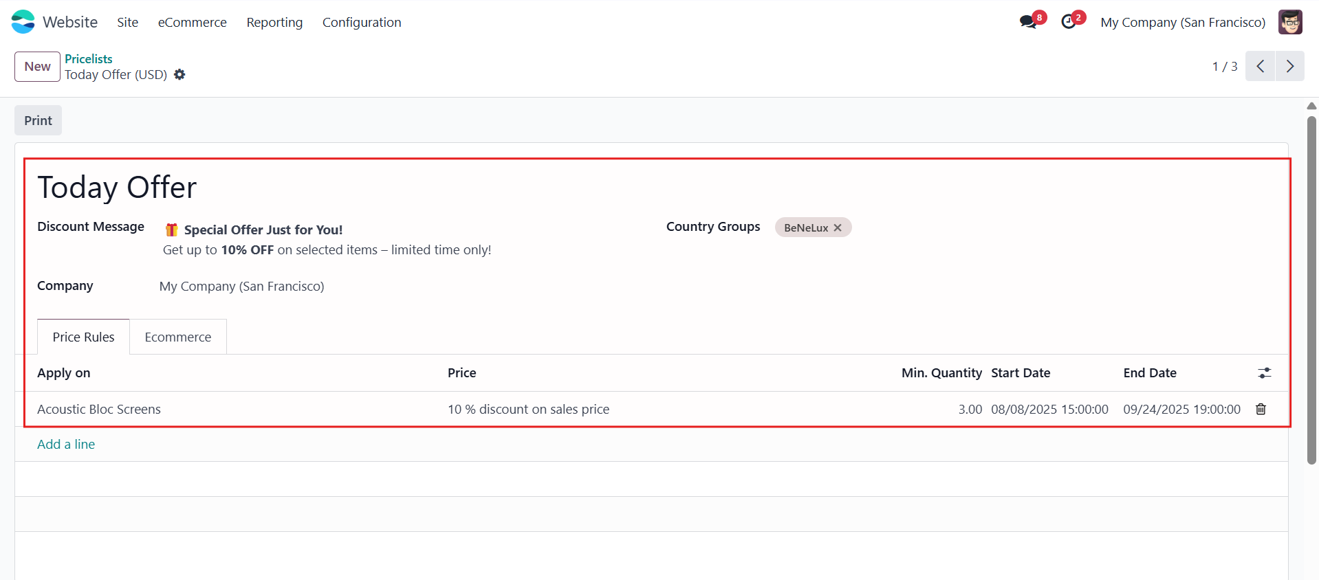Screen dimensions: 1319x580
Task: Switch to the Ecommerce tab
Action: [178, 337]
